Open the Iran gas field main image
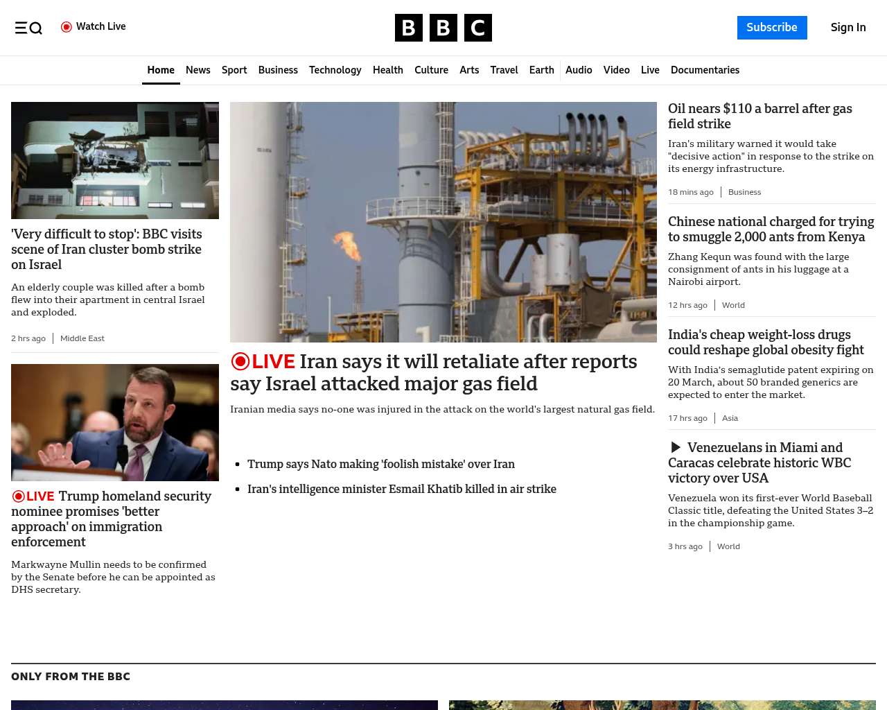The height and width of the screenshot is (710, 887). click(x=443, y=222)
